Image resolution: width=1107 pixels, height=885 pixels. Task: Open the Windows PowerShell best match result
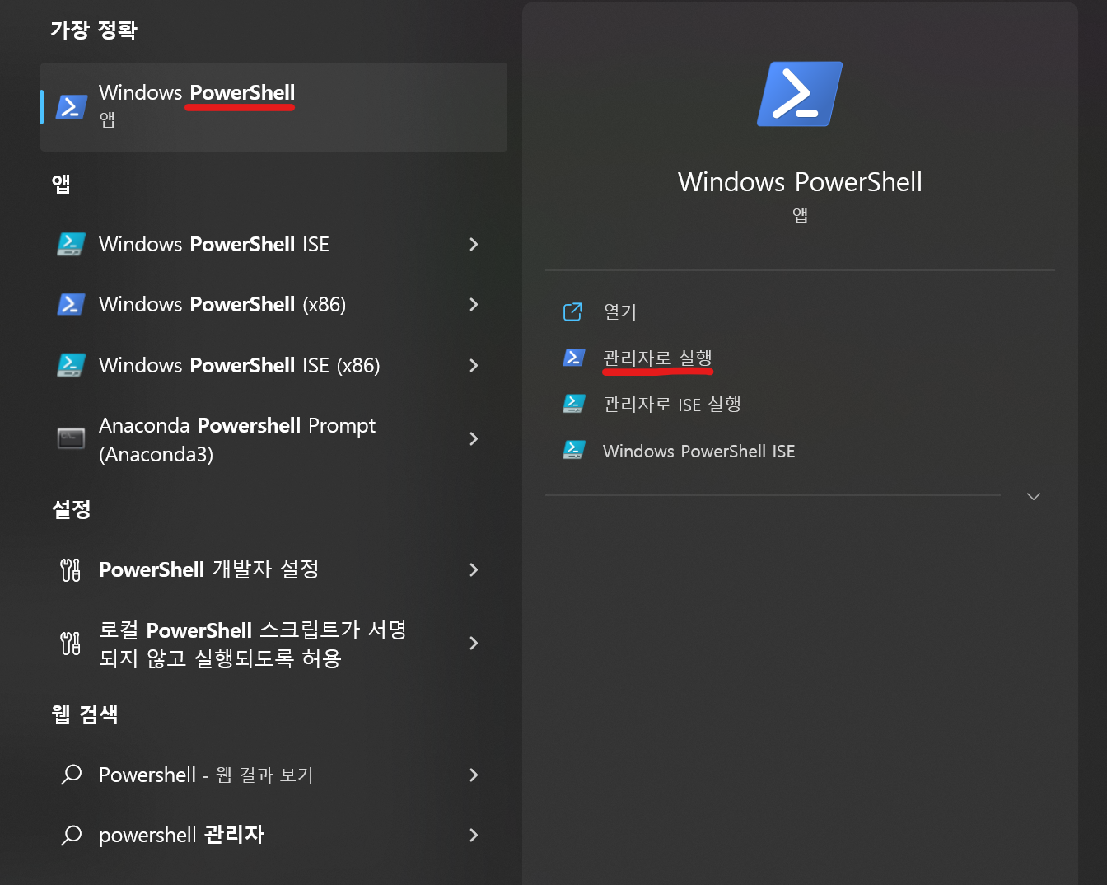click(x=273, y=107)
